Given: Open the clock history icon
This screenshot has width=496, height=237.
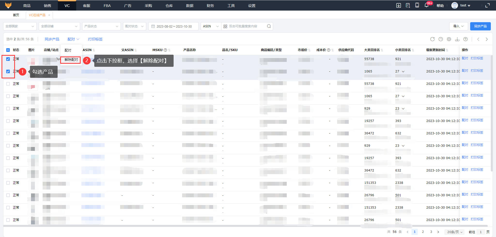Looking at the screenshot, I should point(441,39).
